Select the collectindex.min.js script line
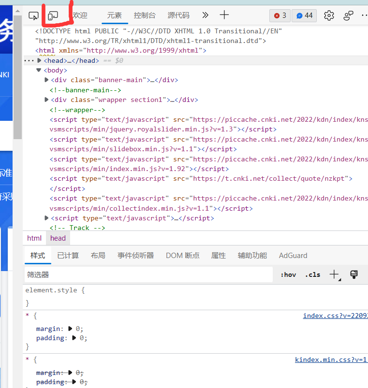The image size is (368, 388). click(208, 203)
